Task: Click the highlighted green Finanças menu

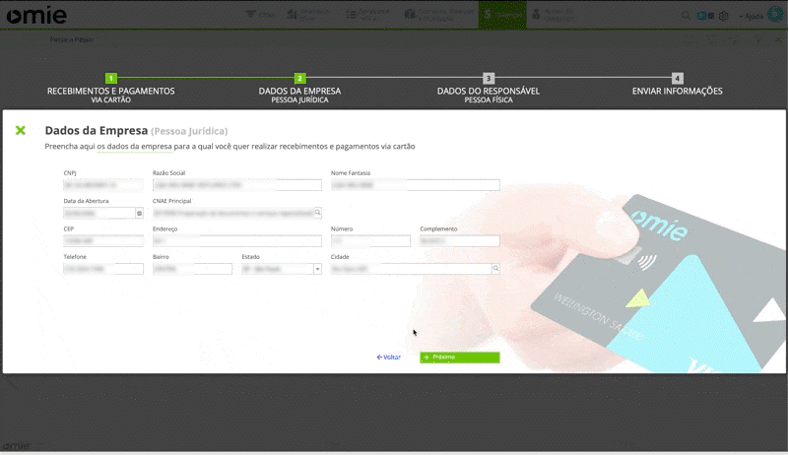Action: pyautogui.click(x=503, y=15)
